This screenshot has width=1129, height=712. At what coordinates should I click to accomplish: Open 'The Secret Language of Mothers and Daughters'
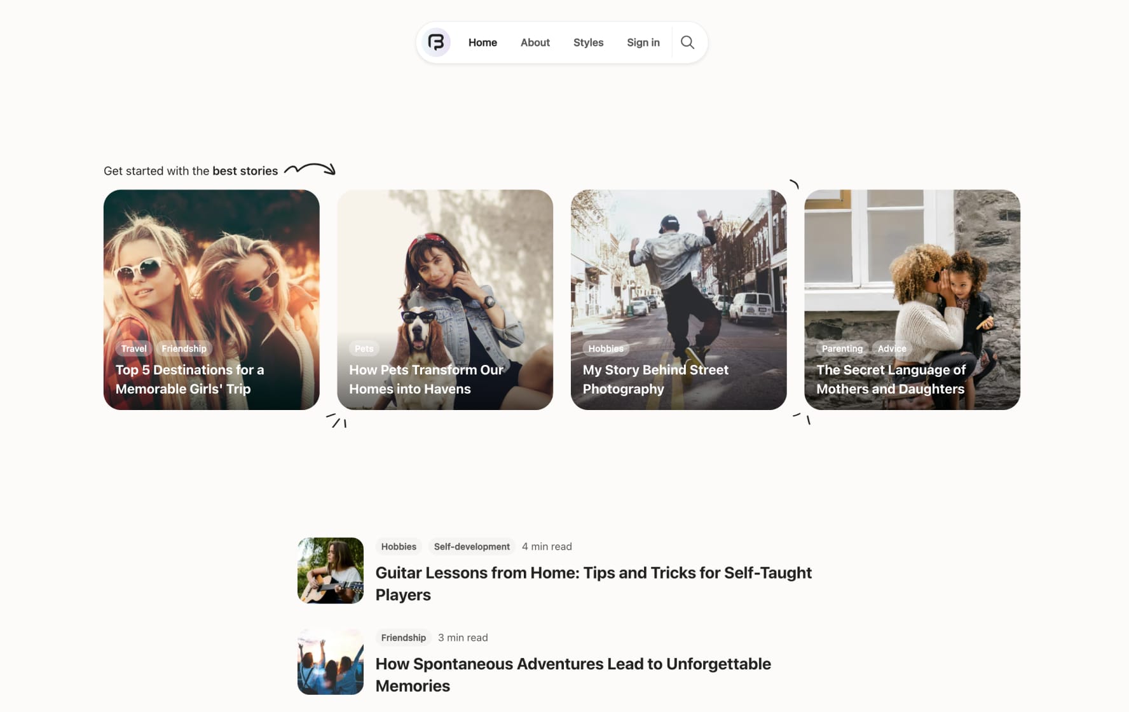[891, 379]
